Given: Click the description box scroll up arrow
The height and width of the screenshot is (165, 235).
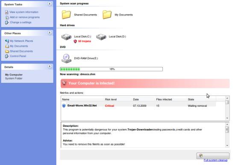Looking at the screenshot, I should tap(227, 124).
